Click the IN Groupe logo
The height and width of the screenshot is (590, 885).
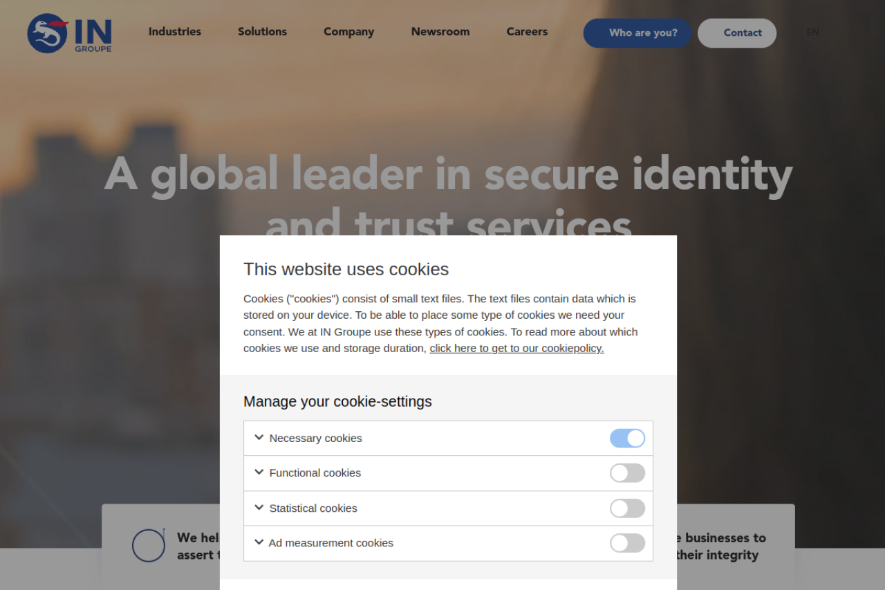[69, 33]
